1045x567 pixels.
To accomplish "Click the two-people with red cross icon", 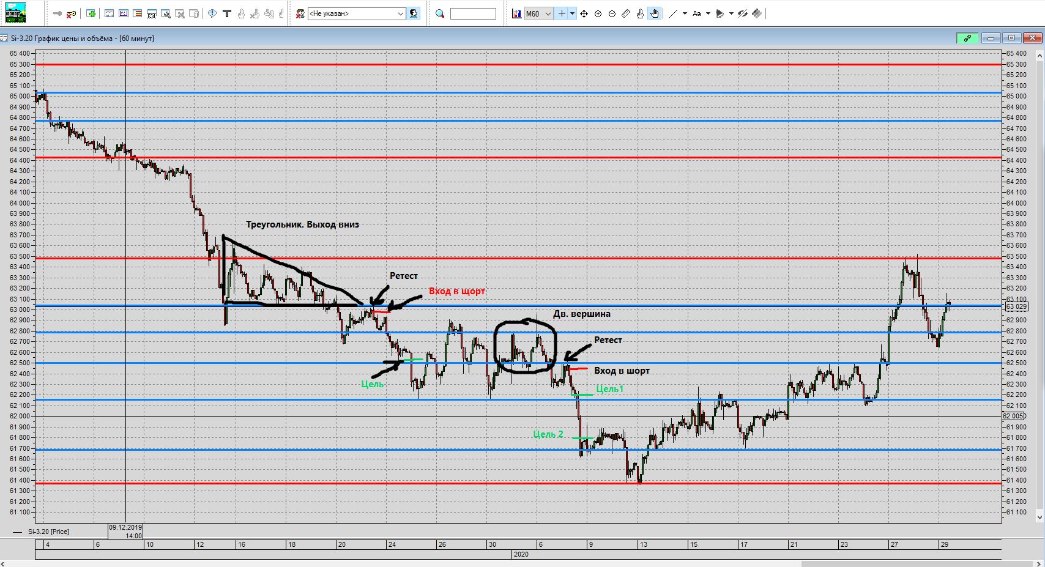I will click(301, 13).
